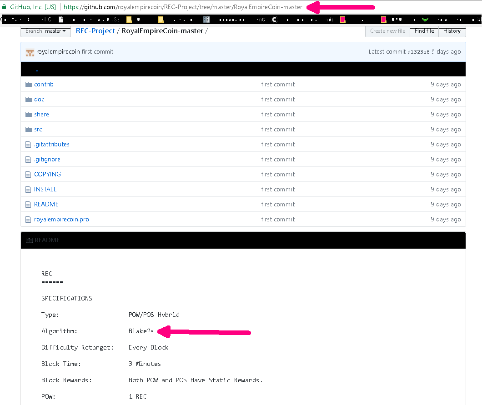The height and width of the screenshot is (405, 482).
Task: Click '9 days ago' in doc row
Action: tap(446, 99)
